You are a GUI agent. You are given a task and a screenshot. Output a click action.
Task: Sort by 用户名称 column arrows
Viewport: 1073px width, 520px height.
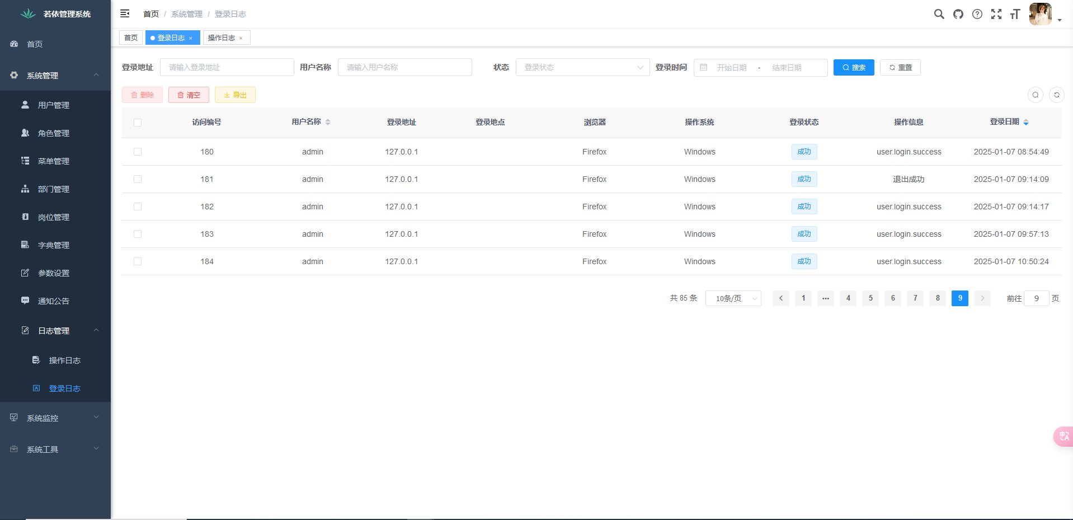[x=328, y=122]
